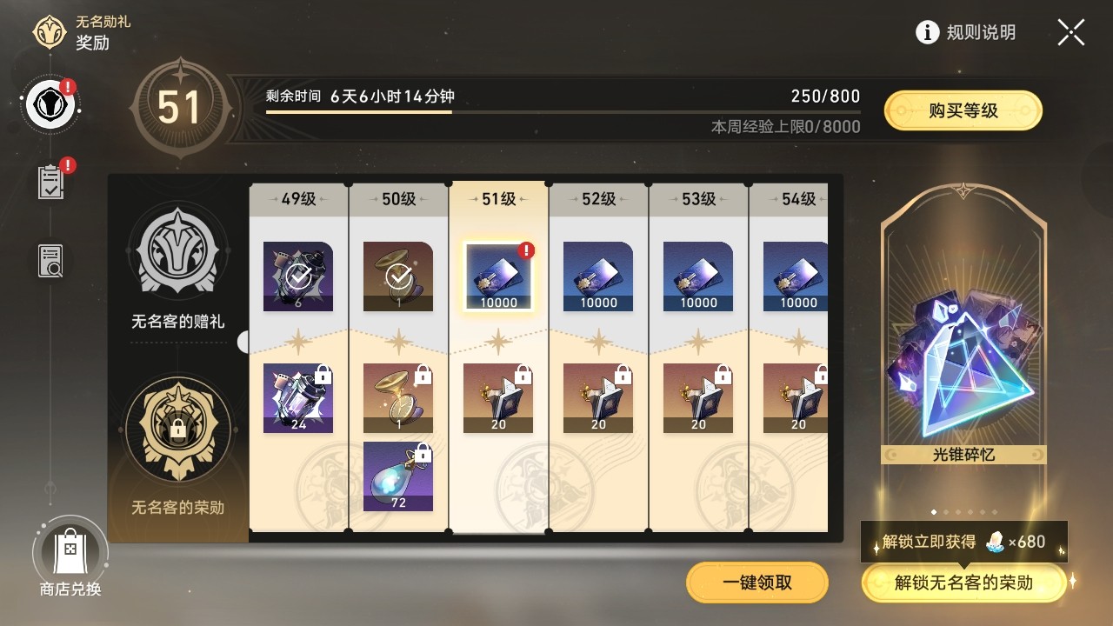
Task: Tap the claimed level 50 checkmark reward
Action: (398, 276)
